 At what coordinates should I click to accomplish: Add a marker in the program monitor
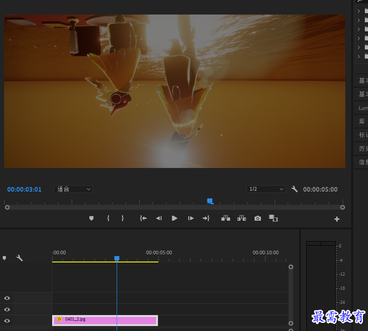point(92,218)
